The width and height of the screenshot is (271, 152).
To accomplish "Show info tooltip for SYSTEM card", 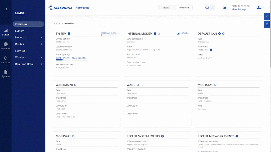I will pos(69,34).
